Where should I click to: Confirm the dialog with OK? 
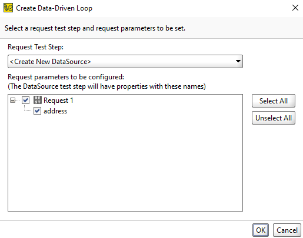261,230
